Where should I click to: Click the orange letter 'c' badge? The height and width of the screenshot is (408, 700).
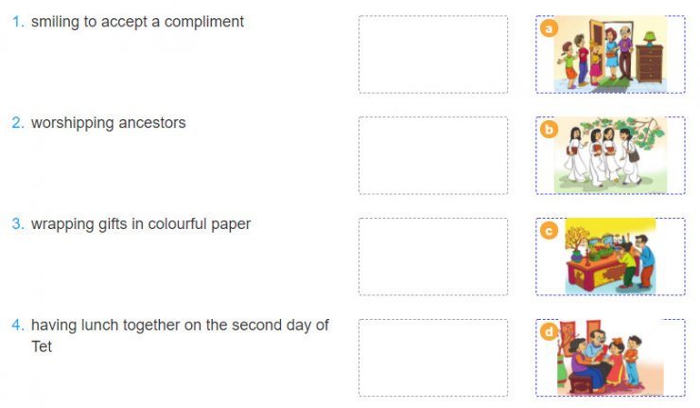click(549, 230)
